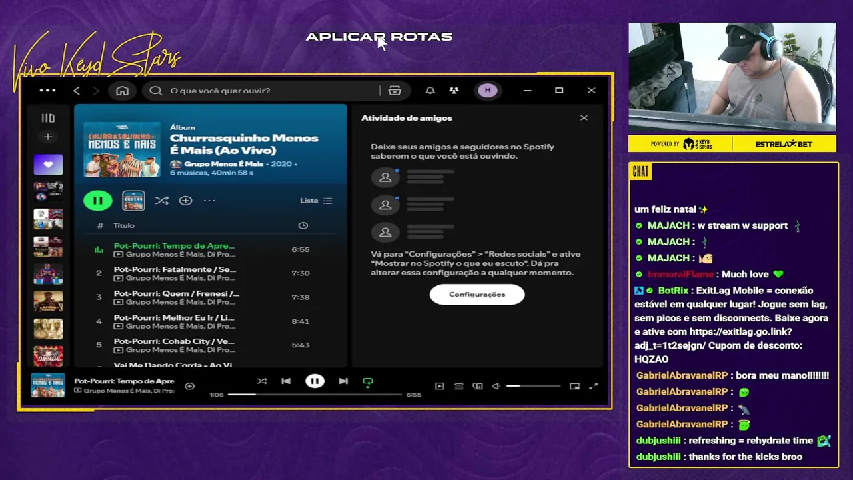Open now-playing title Pot-Pourri in bottom bar
The width and height of the screenshot is (853, 480).
pos(124,381)
